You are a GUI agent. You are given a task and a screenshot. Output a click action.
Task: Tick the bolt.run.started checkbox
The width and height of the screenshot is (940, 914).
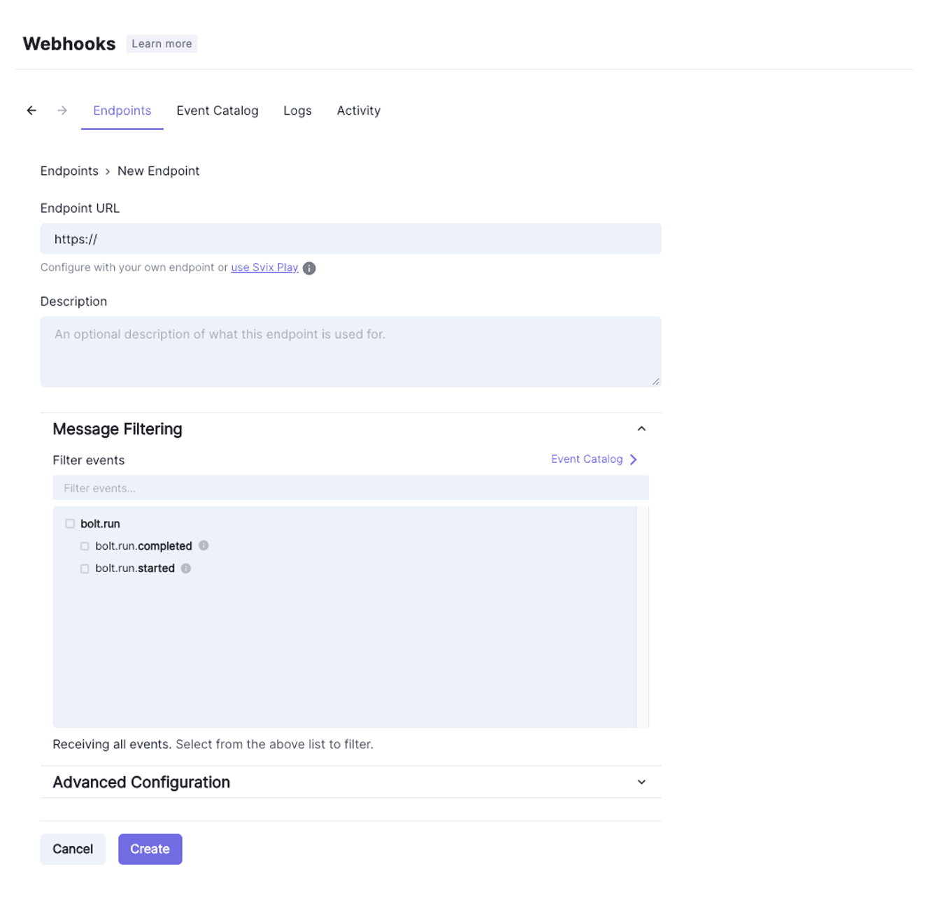[x=85, y=569]
